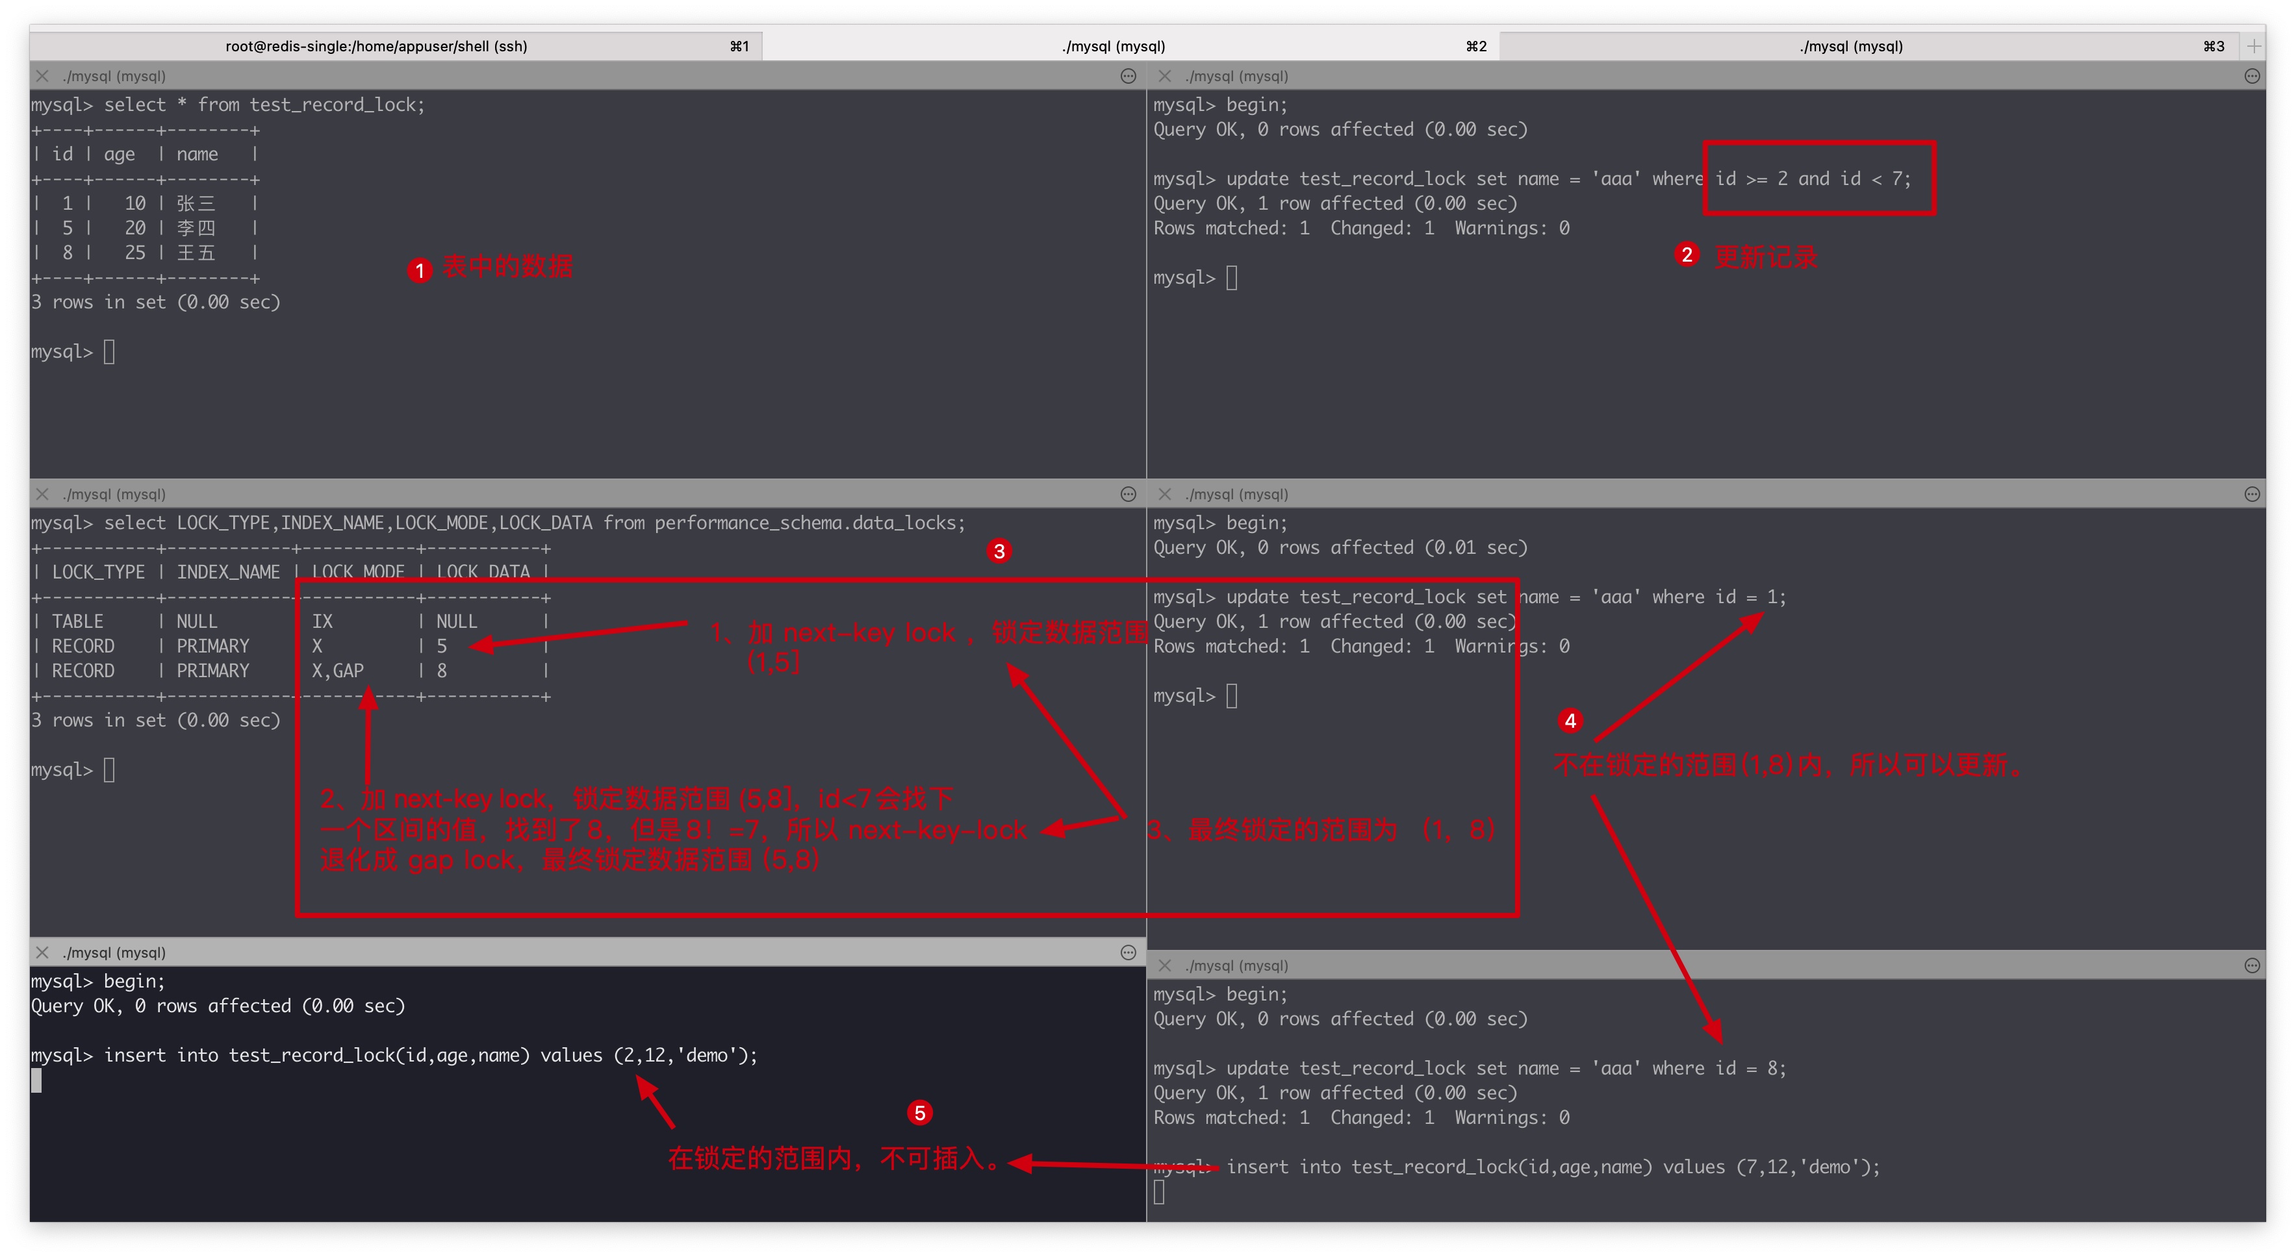Viewport: 2296px width, 1257px height.
Task: Close the top-left mysql pane
Action: click(42, 77)
